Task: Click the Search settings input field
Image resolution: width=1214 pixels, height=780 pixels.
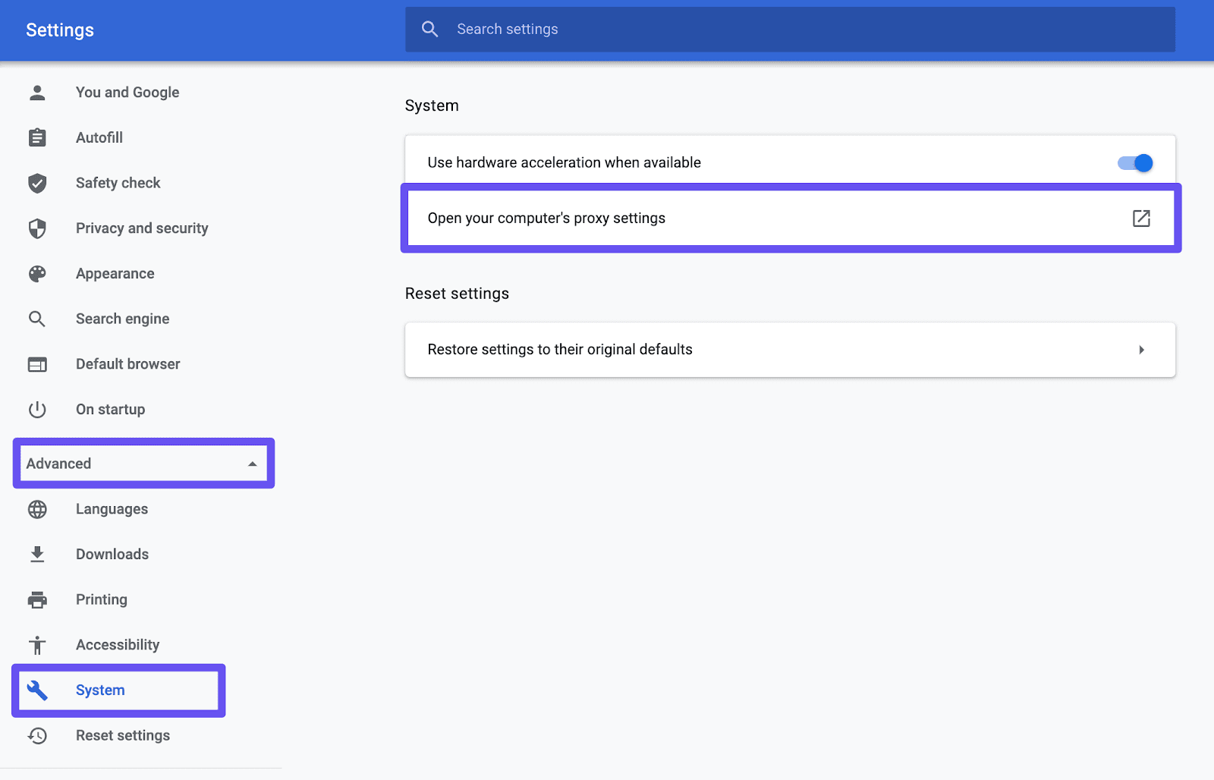Action: coord(683,29)
